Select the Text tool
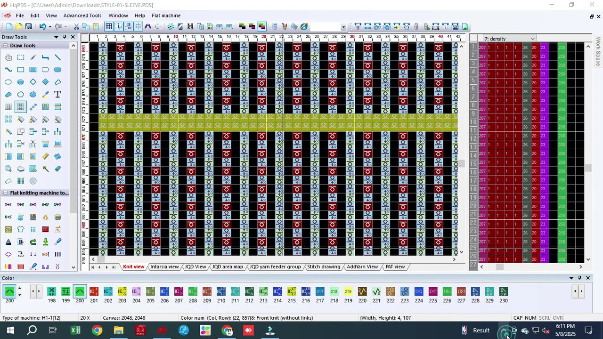 (x=57, y=94)
